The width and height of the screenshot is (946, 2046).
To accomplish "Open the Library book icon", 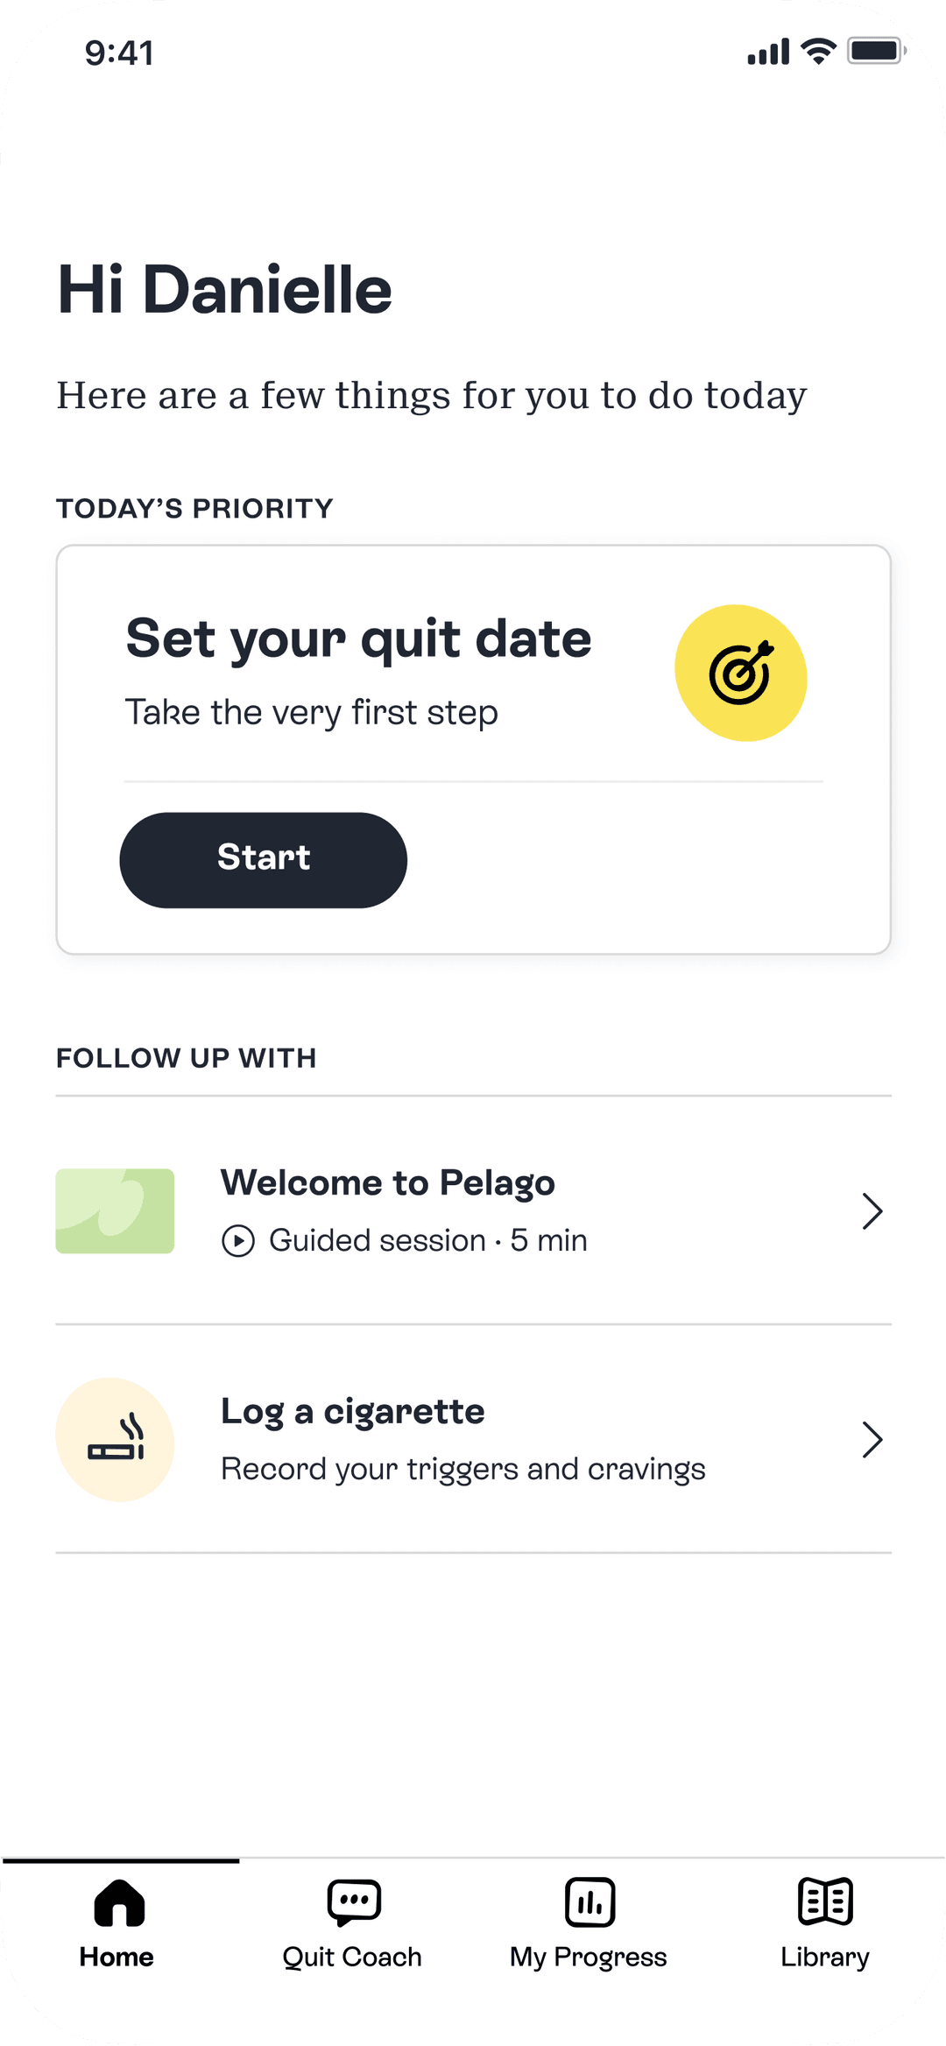I will (x=824, y=1902).
